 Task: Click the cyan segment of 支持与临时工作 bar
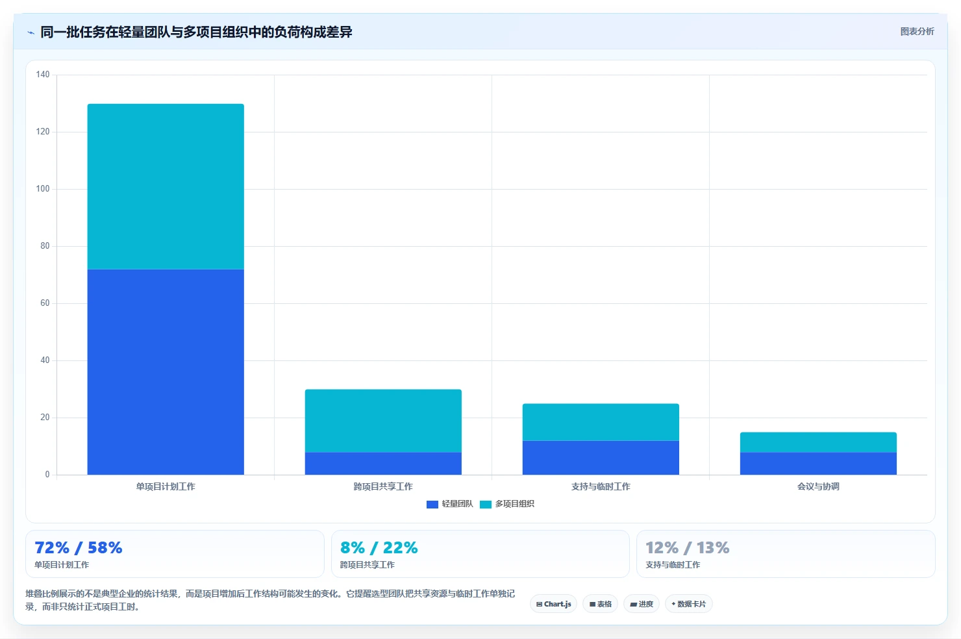(x=601, y=422)
